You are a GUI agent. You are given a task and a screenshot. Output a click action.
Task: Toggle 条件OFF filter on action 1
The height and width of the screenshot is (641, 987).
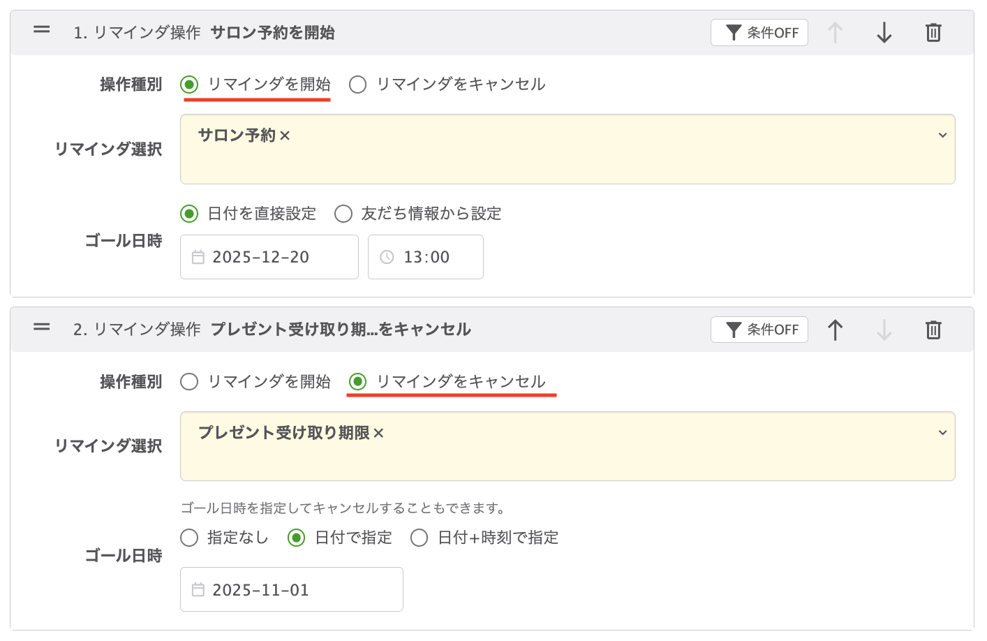(759, 33)
